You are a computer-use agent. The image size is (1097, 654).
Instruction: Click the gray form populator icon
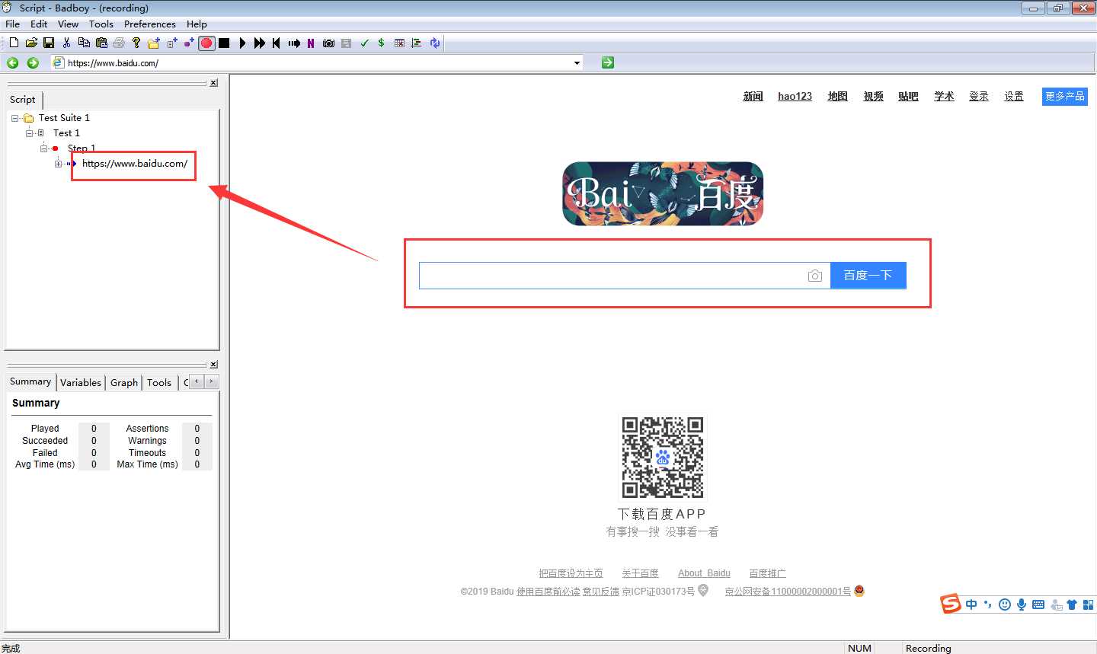coord(346,43)
